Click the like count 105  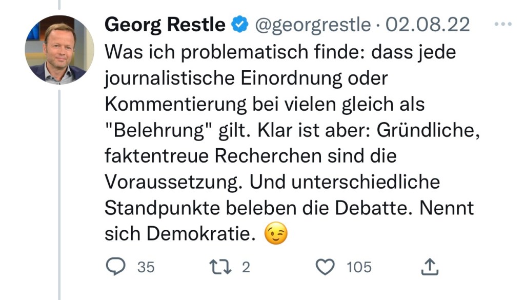[359, 267]
